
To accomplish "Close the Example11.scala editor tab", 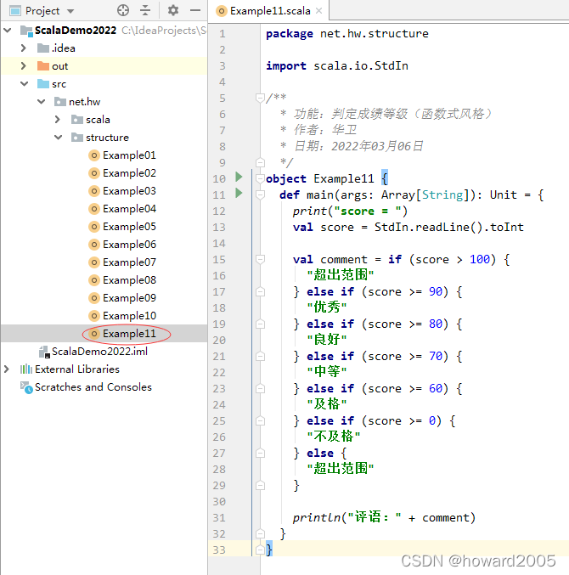I will 319,11.
